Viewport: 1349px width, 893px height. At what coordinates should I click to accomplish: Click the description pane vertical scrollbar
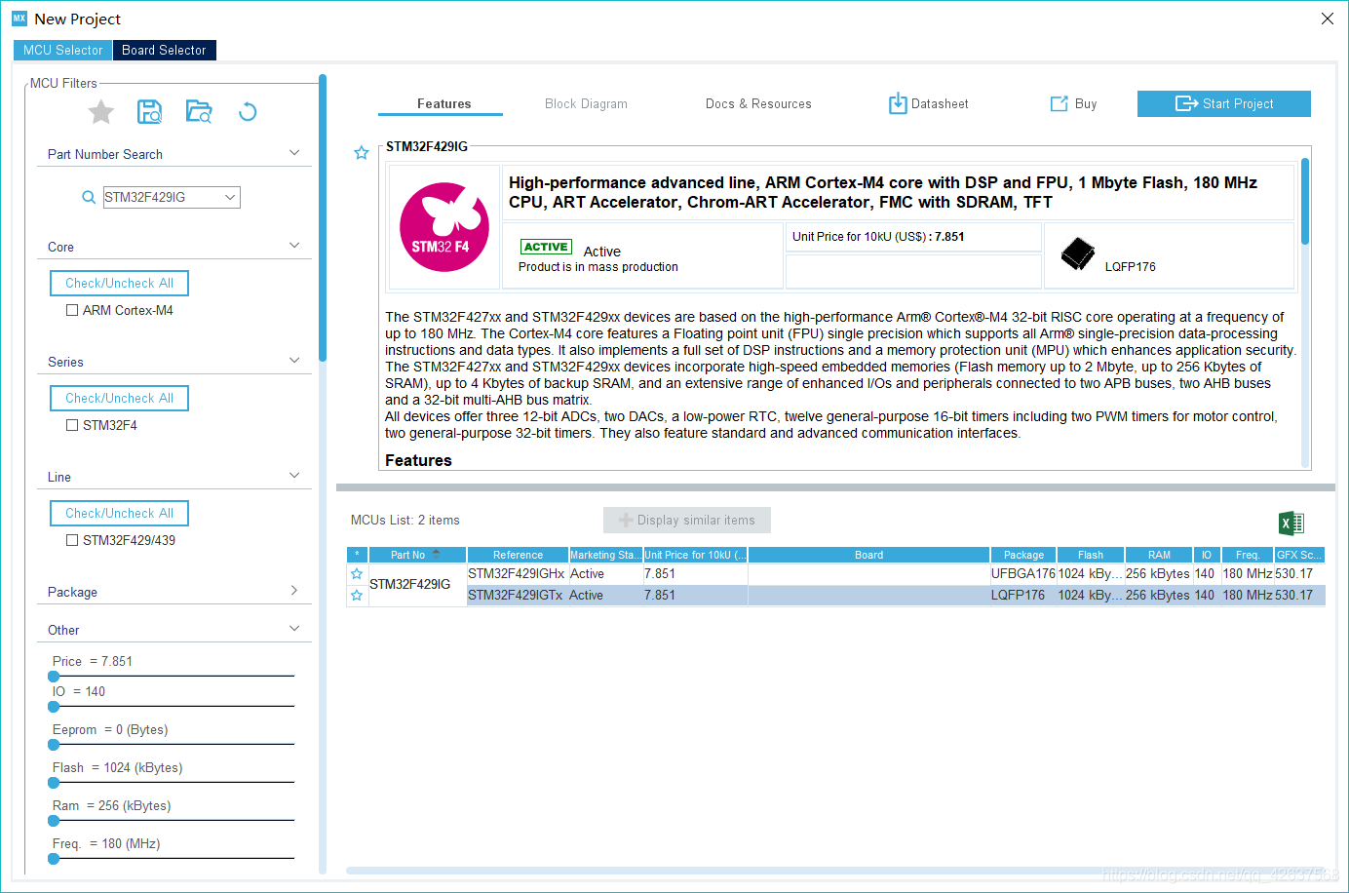pyautogui.click(x=1305, y=201)
